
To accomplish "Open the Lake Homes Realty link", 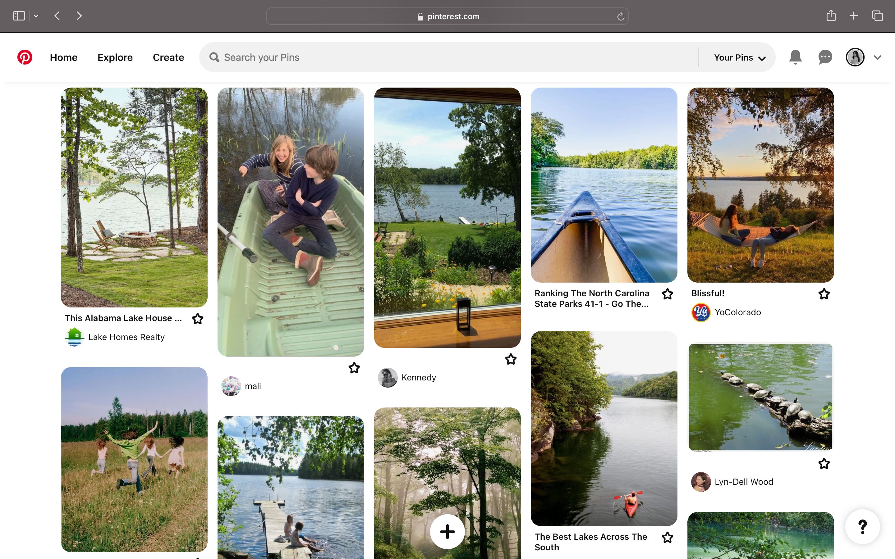I will point(126,337).
